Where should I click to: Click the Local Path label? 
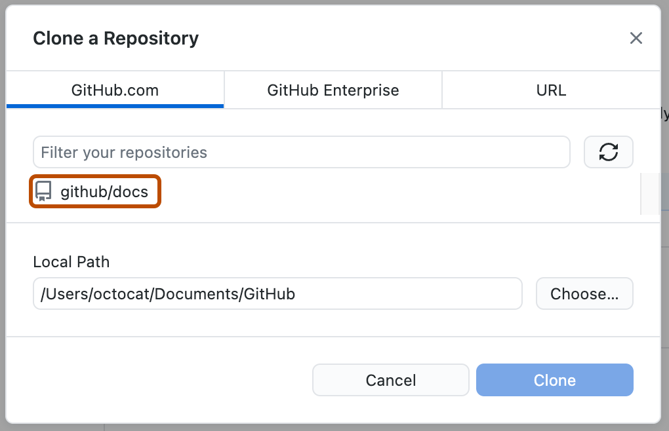[x=71, y=261]
